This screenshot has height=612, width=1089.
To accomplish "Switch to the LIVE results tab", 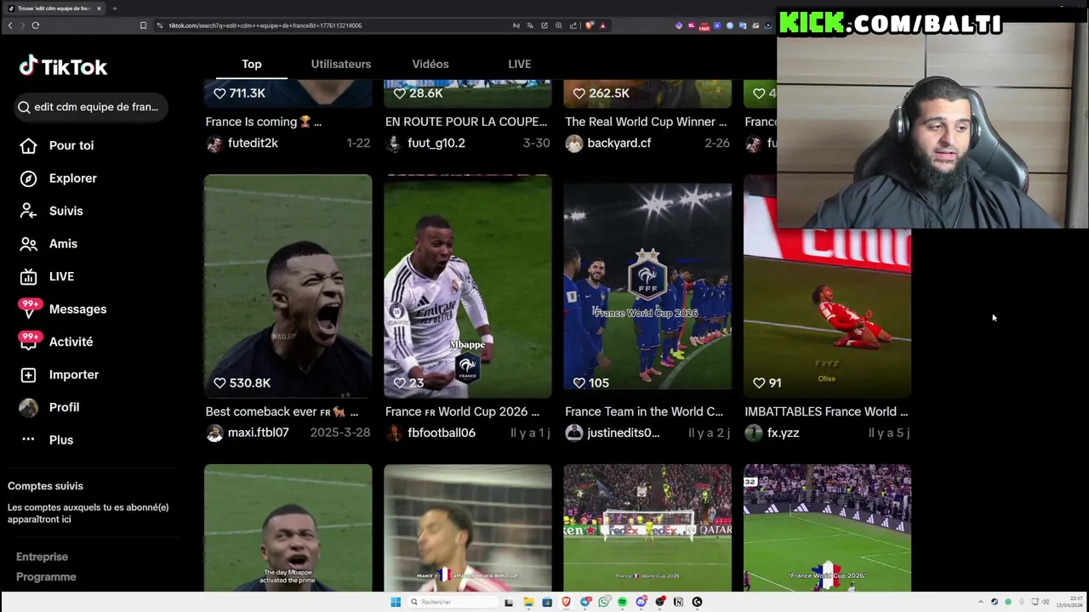I will click(x=520, y=64).
